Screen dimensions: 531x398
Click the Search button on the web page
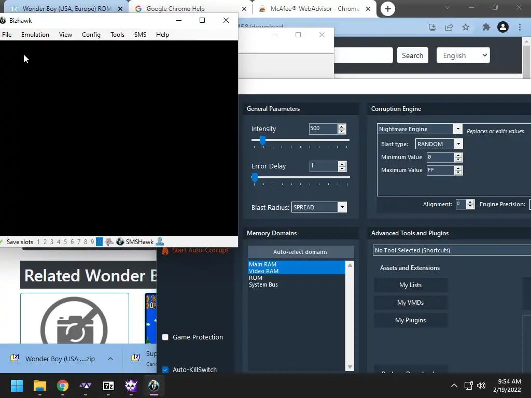coord(412,55)
